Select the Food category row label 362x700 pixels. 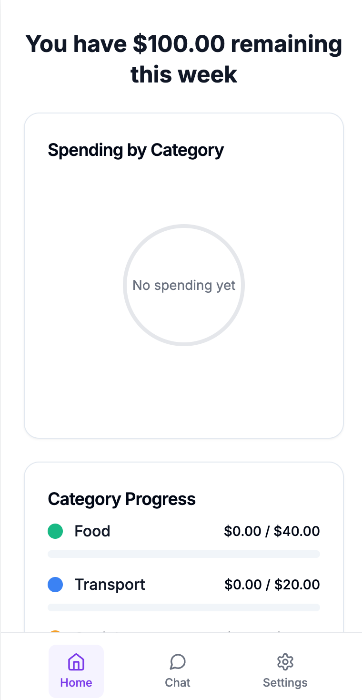point(92,531)
